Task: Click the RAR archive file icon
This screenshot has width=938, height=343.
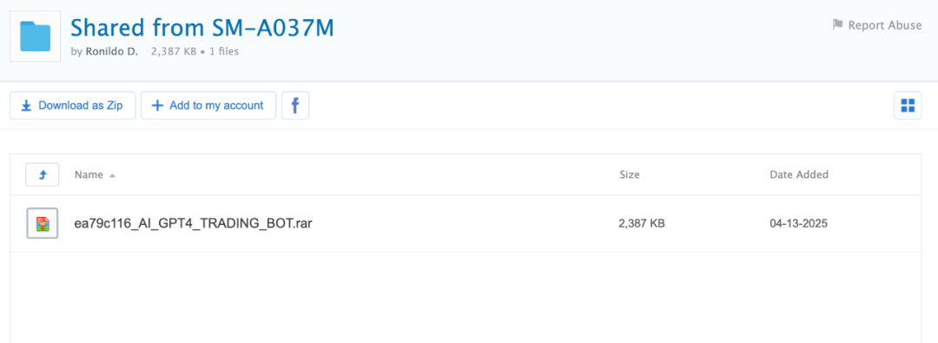Action: coord(42,223)
